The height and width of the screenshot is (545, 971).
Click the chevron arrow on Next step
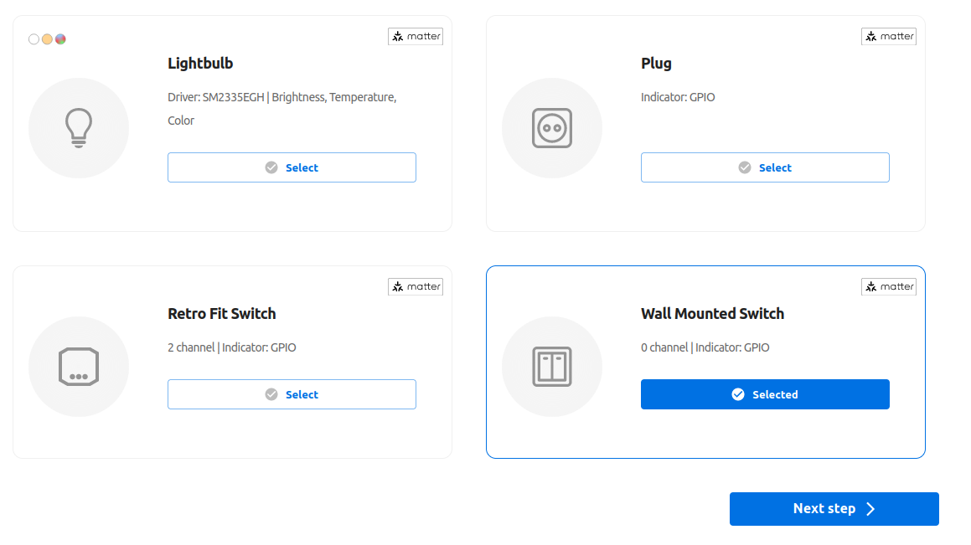click(x=870, y=508)
